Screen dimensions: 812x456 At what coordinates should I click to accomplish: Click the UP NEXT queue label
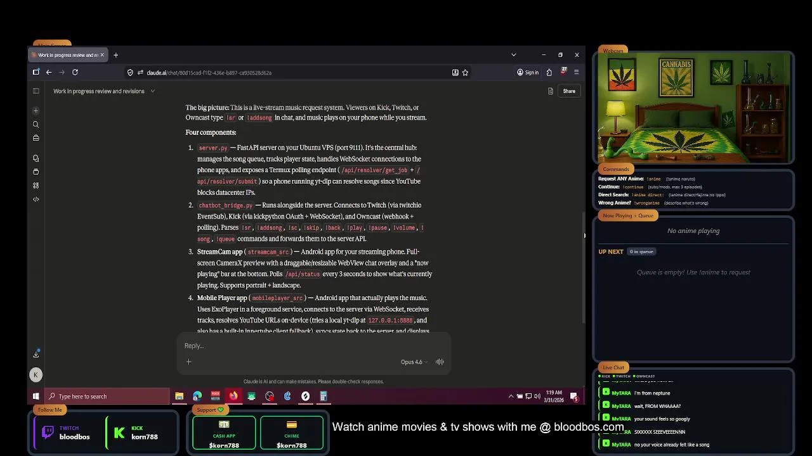[x=611, y=251]
